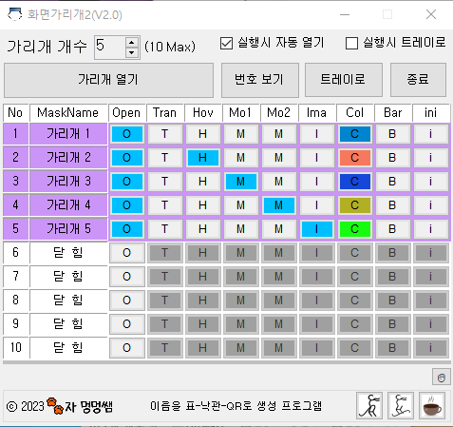Toggle Open O for row 7

click(x=126, y=277)
